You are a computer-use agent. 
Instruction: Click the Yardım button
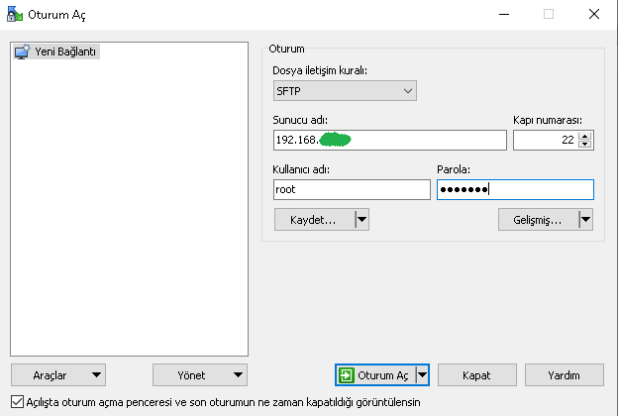coord(564,375)
